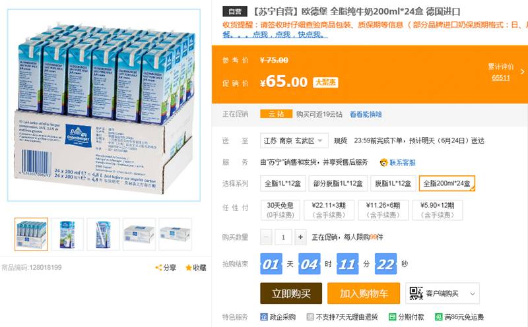Choose the ¥5.90×12期 installment plan
Viewport: 528px width, 327px height.
438,210
